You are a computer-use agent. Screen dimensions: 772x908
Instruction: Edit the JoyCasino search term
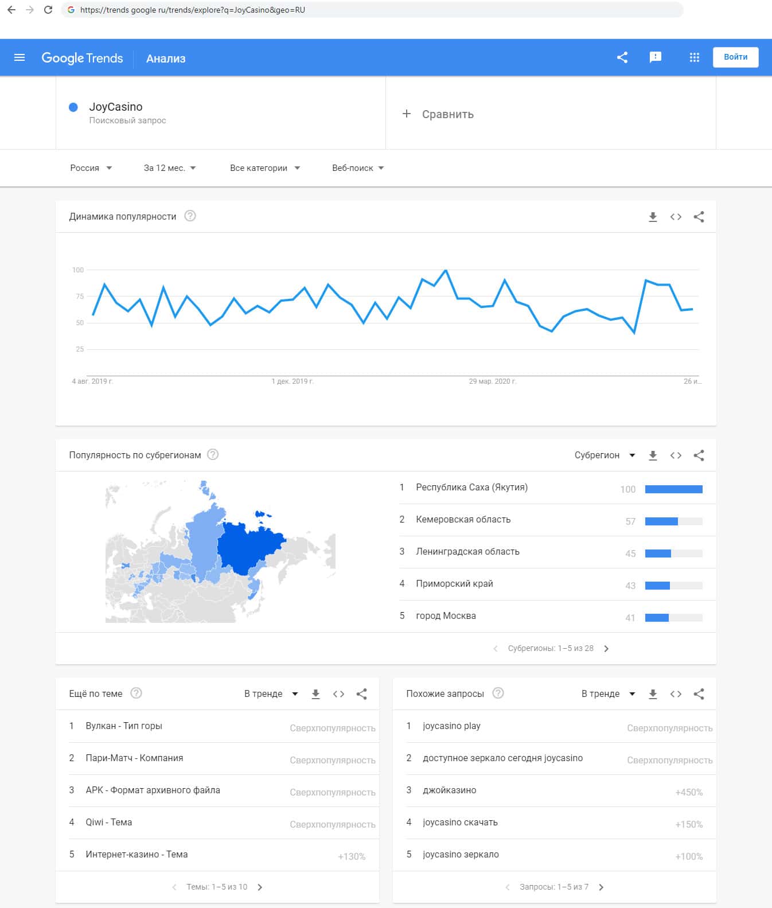point(116,107)
